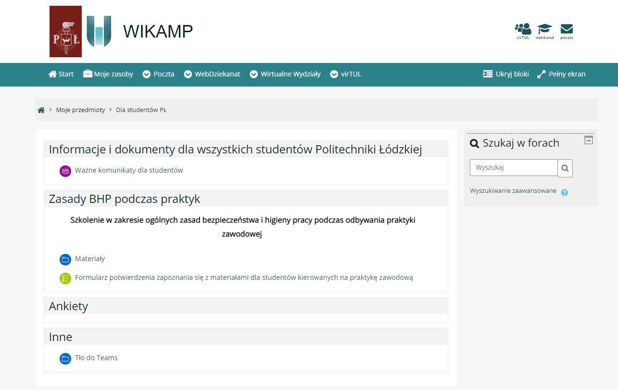The image size is (618, 390).
Task: Click the Wyszukaj forum search field
Action: click(514, 168)
